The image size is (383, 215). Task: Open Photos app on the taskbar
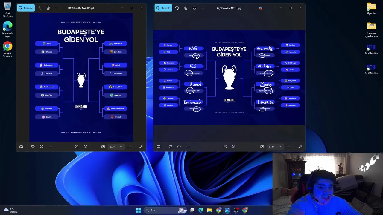pyautogui.click(x=227, y=210)
